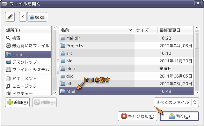
Task: Select the bin folder name
Action: (x=69, y=61)
